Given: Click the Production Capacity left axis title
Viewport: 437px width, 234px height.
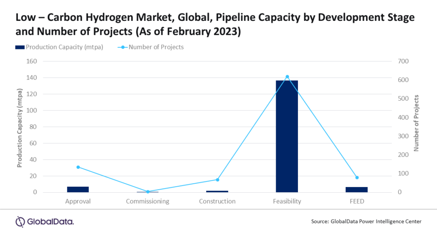Looking at the screenshot, I should pyautogui.click(x=19, y=127).
